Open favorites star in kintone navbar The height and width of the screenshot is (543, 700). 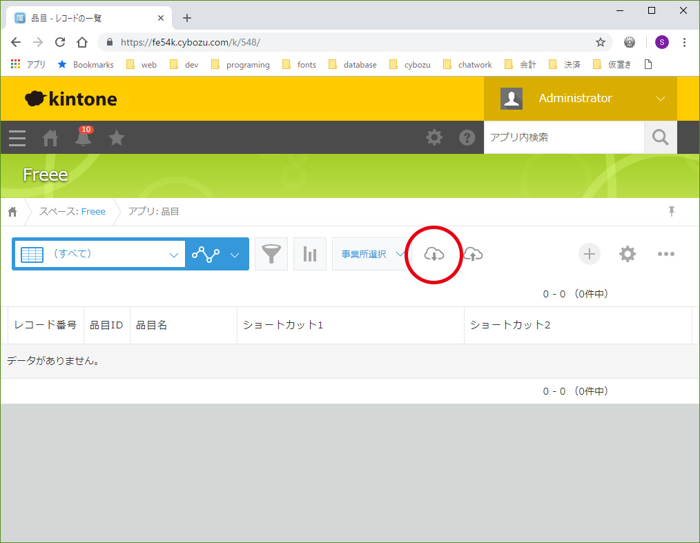click(x=117, y=137)
